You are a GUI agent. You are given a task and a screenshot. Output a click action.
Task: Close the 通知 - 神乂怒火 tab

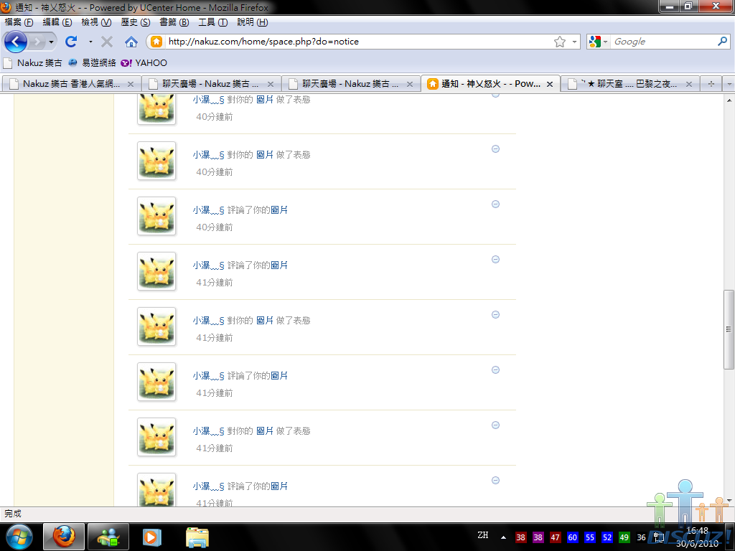[550, 84]
